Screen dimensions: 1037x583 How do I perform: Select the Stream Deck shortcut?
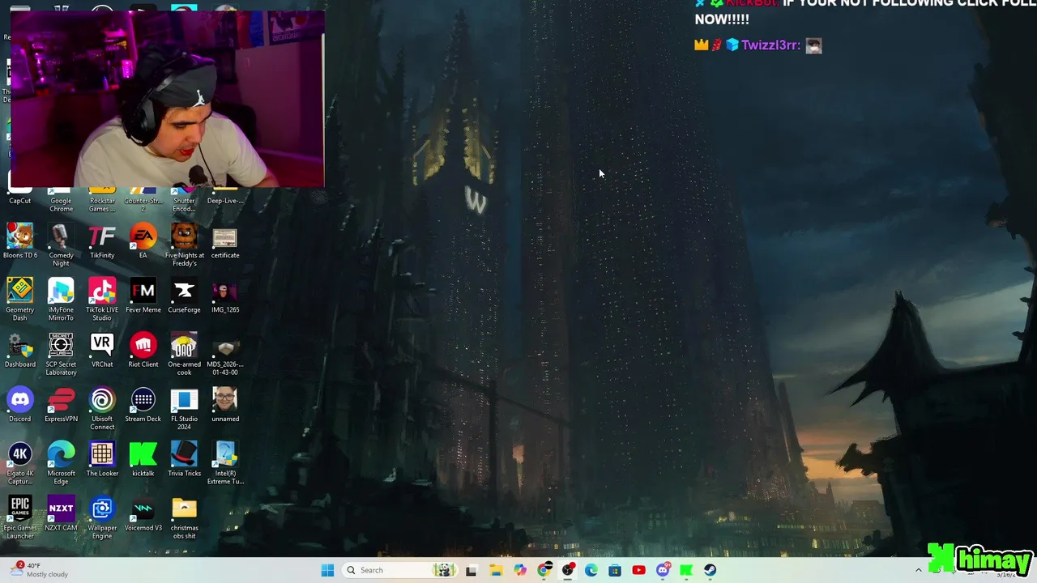(143, 406)
